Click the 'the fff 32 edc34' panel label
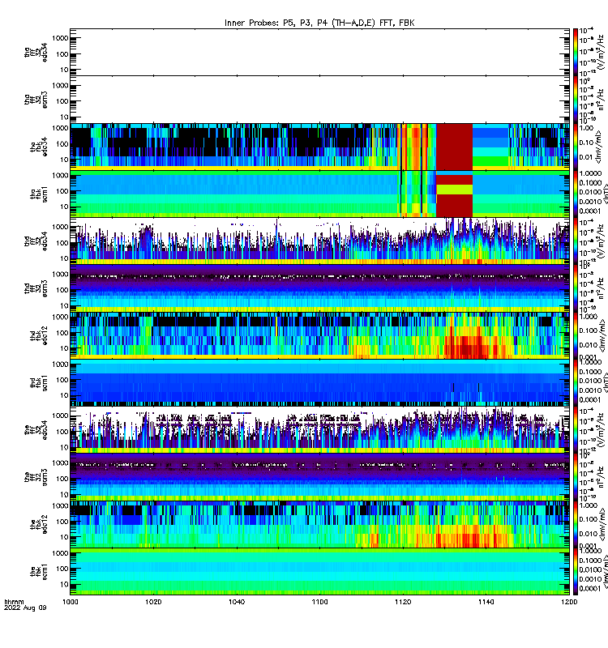608x648 pixels. (36, 430)
